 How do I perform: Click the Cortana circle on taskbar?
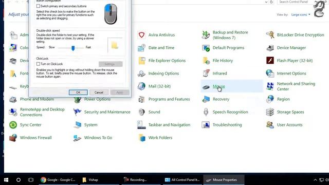click(x=19, y=180)
